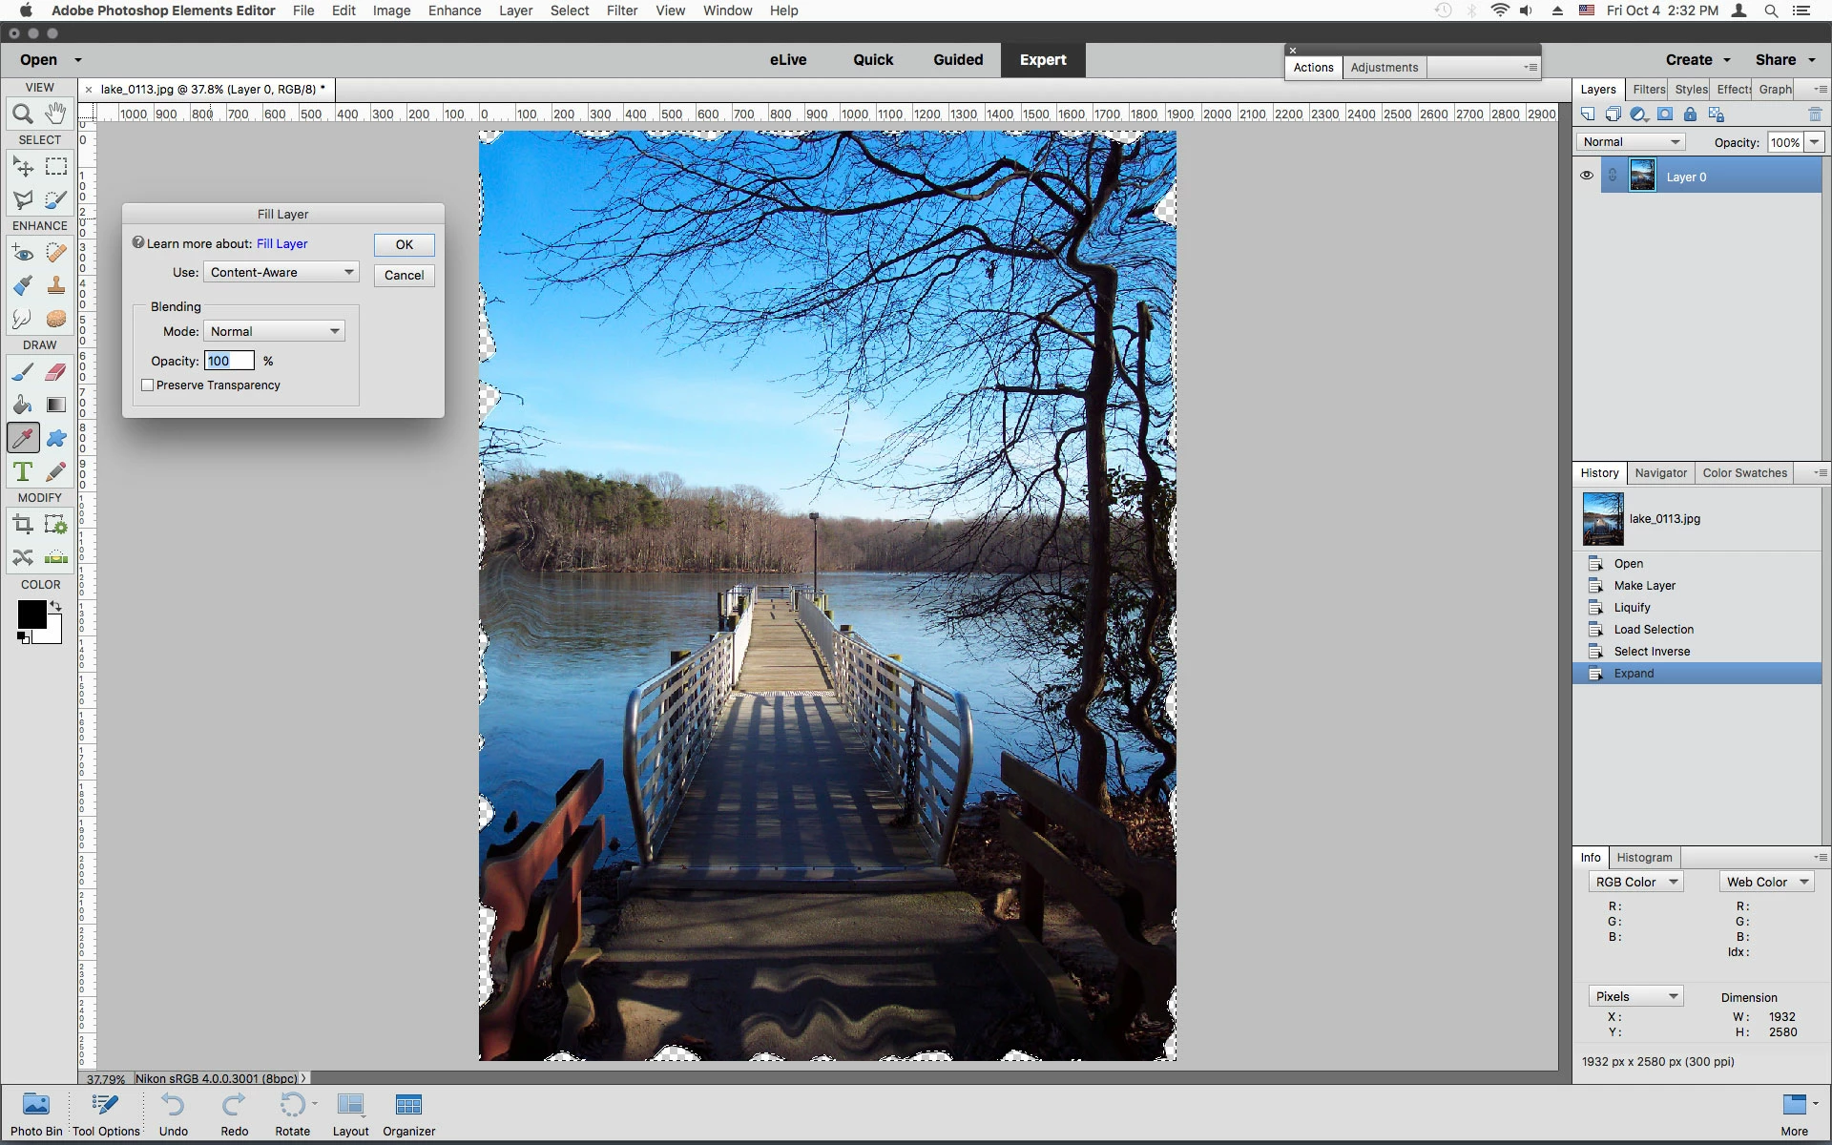Click the Organizer icon
The width and height of the screenshot is (1832, 1145).
[408, 1114]
